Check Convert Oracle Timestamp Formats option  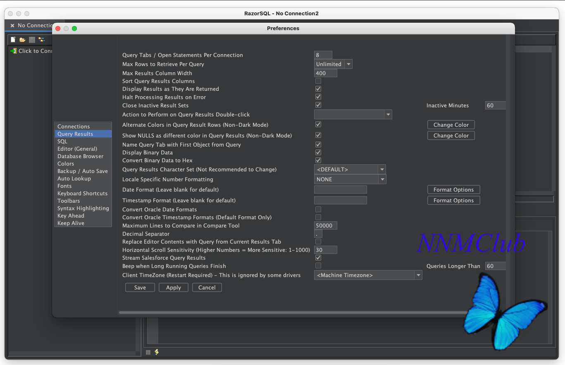318,217
